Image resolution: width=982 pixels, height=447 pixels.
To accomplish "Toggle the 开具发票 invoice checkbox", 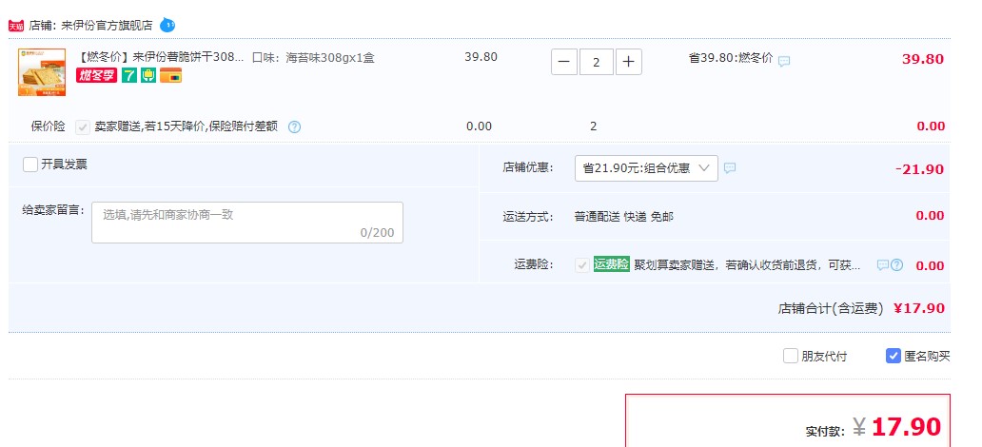I will click(x=30, y=165).
